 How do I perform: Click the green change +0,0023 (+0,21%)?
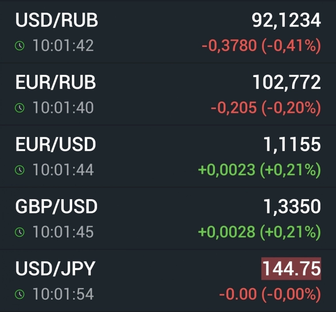click(x=259, y=169)
